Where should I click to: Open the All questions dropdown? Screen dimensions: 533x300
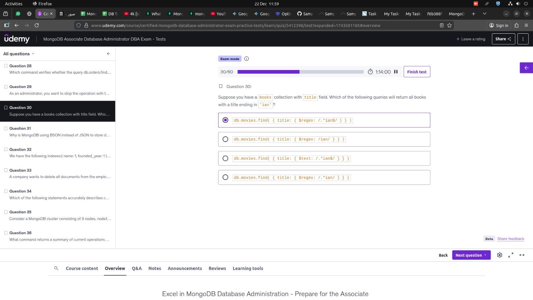point(18,54)
